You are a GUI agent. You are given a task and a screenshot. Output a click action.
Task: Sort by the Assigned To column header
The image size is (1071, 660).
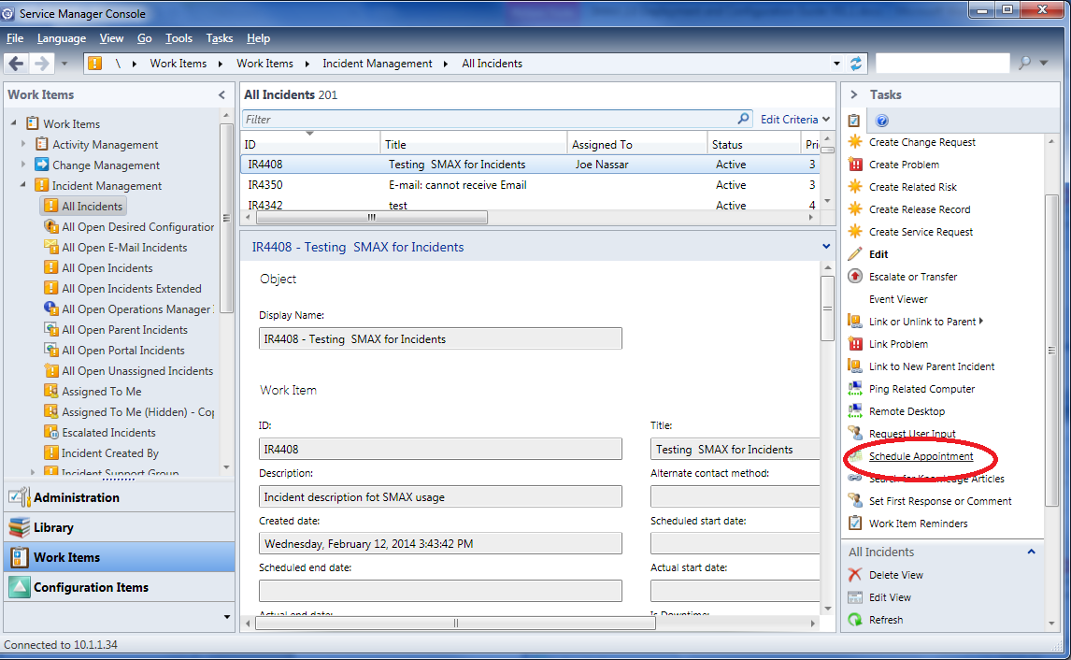tap(637, 144)
